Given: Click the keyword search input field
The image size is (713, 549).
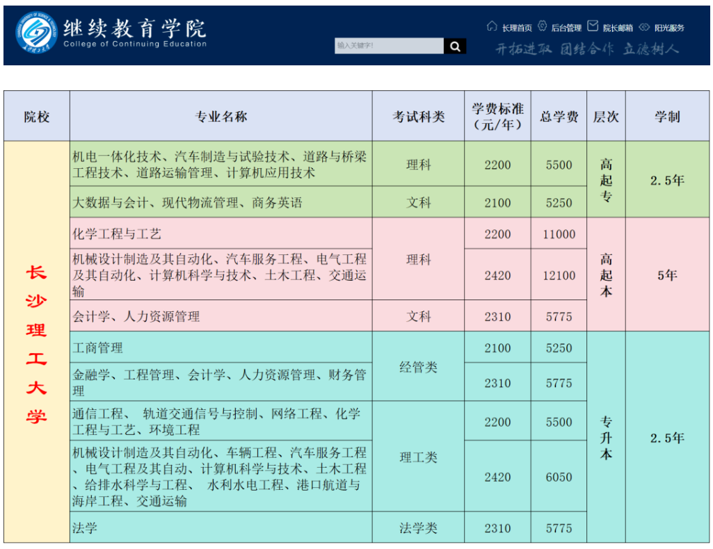Looking at the screenshot, I should pyautogui.click(x=390, y=46).
